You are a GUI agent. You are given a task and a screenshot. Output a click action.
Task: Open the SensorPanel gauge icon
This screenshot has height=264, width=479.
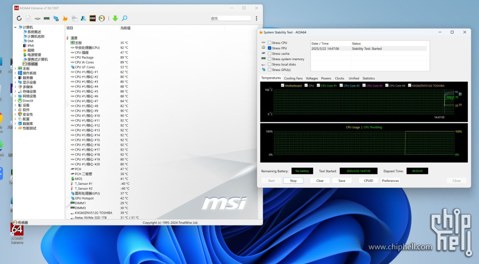tap(102, 19)
